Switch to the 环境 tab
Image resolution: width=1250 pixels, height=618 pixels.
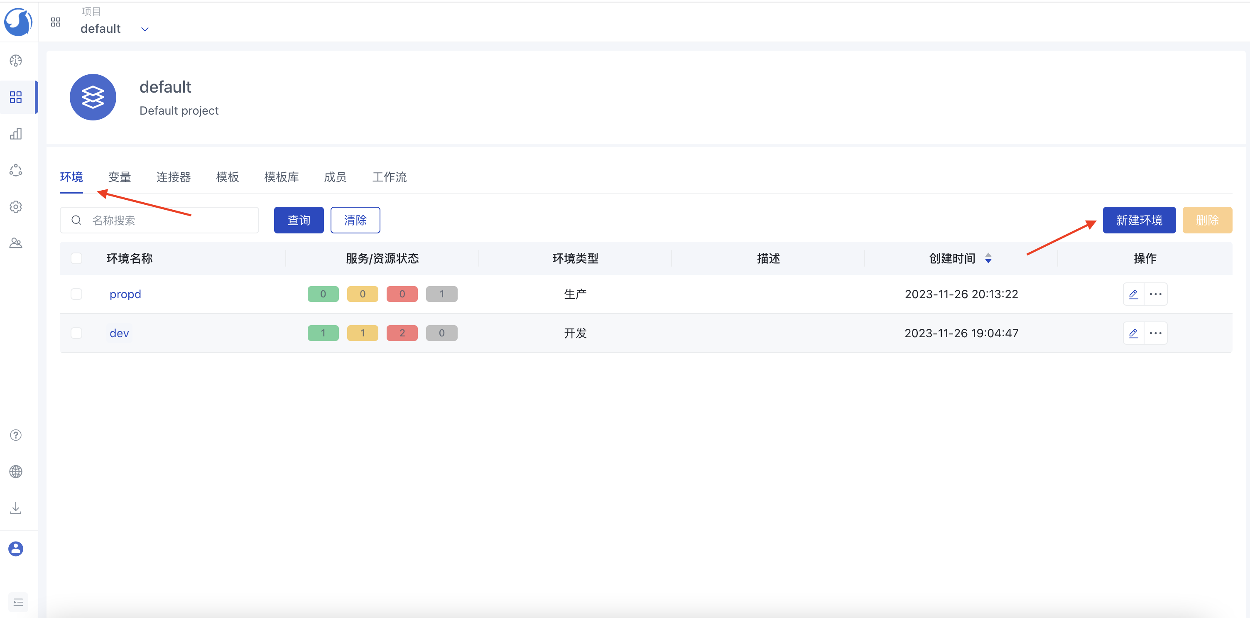tap(71, 177)
